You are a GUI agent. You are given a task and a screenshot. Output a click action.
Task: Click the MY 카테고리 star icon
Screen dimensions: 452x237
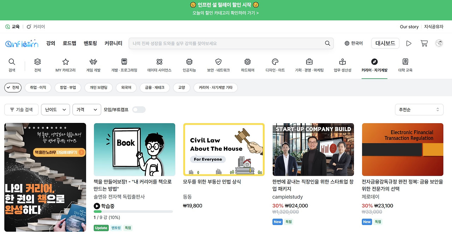coord(65,62)
